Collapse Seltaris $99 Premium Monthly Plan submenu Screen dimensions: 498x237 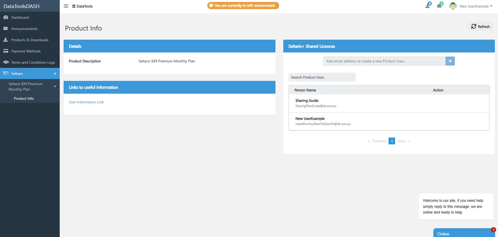tap(55, 86)
